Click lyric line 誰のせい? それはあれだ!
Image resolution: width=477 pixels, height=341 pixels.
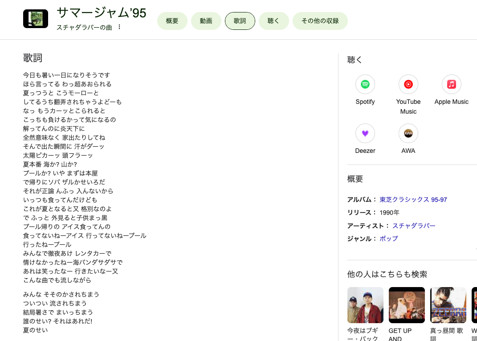[57, 321]
